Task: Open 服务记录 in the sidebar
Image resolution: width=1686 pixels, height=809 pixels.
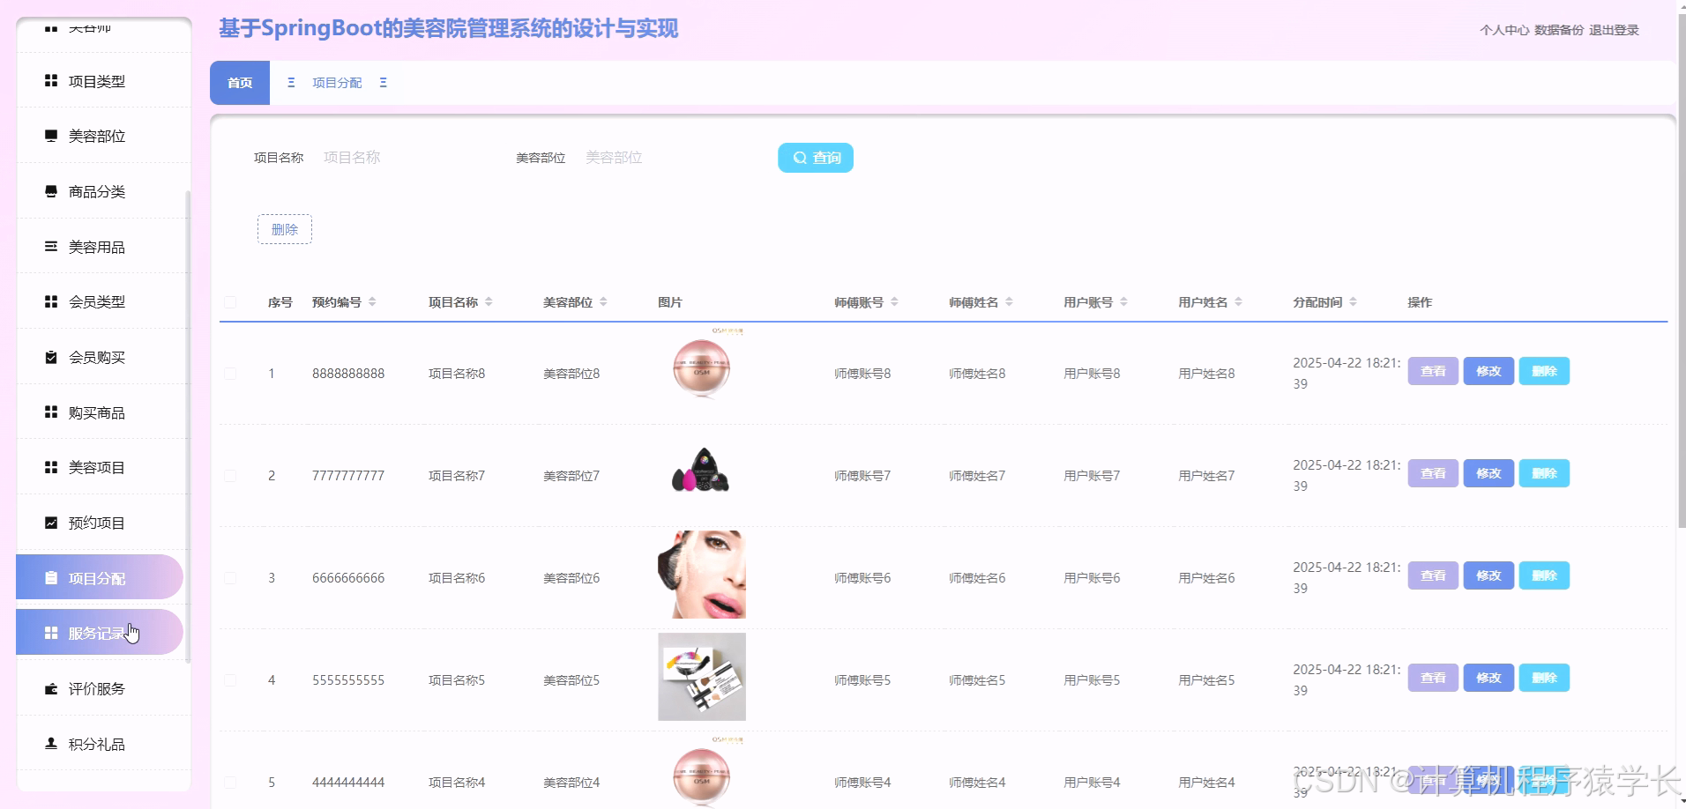Action: point(99,633)
